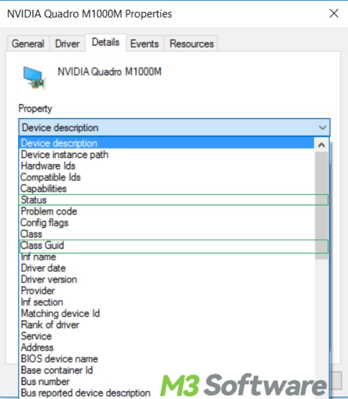Viewport: 348px width, 399px height.
Task: Select 'BIOS device name' property
Action: click(167, 359)
